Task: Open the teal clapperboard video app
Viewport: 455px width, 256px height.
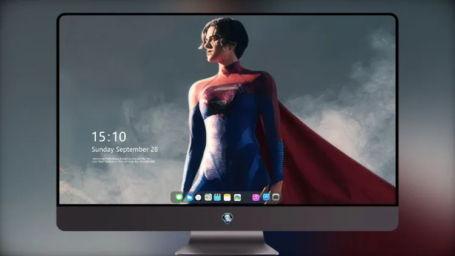Action: [x=217, y=197]
